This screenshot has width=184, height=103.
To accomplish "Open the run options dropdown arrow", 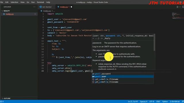I will 180,7.
